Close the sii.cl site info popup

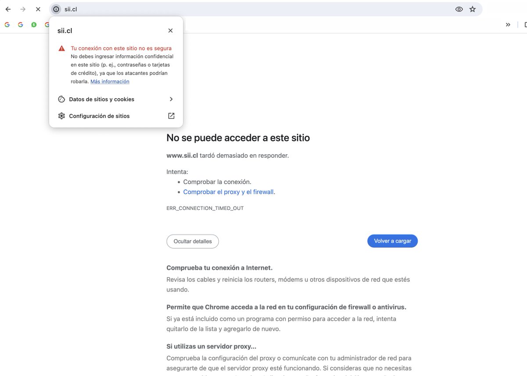click(170, 31)
